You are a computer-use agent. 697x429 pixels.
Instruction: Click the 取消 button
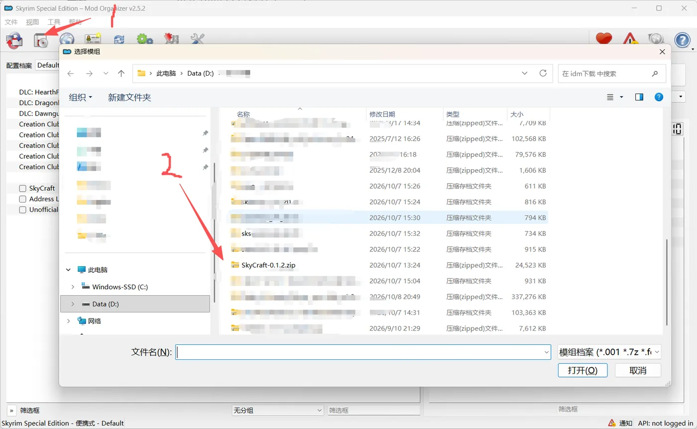pyautogui.click(x=638, y=370)
